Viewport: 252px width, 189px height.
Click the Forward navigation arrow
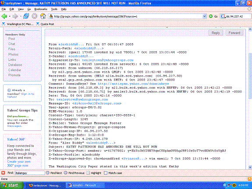[15, 16]
